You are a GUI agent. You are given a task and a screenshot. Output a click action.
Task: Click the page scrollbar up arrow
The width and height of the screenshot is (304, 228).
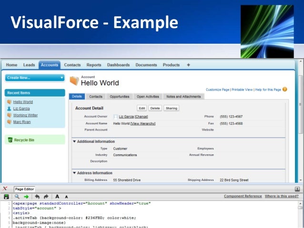301,61
